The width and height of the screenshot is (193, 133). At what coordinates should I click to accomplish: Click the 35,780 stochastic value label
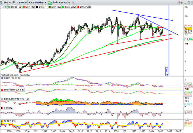pyautogui.click(x=188, y=92)
